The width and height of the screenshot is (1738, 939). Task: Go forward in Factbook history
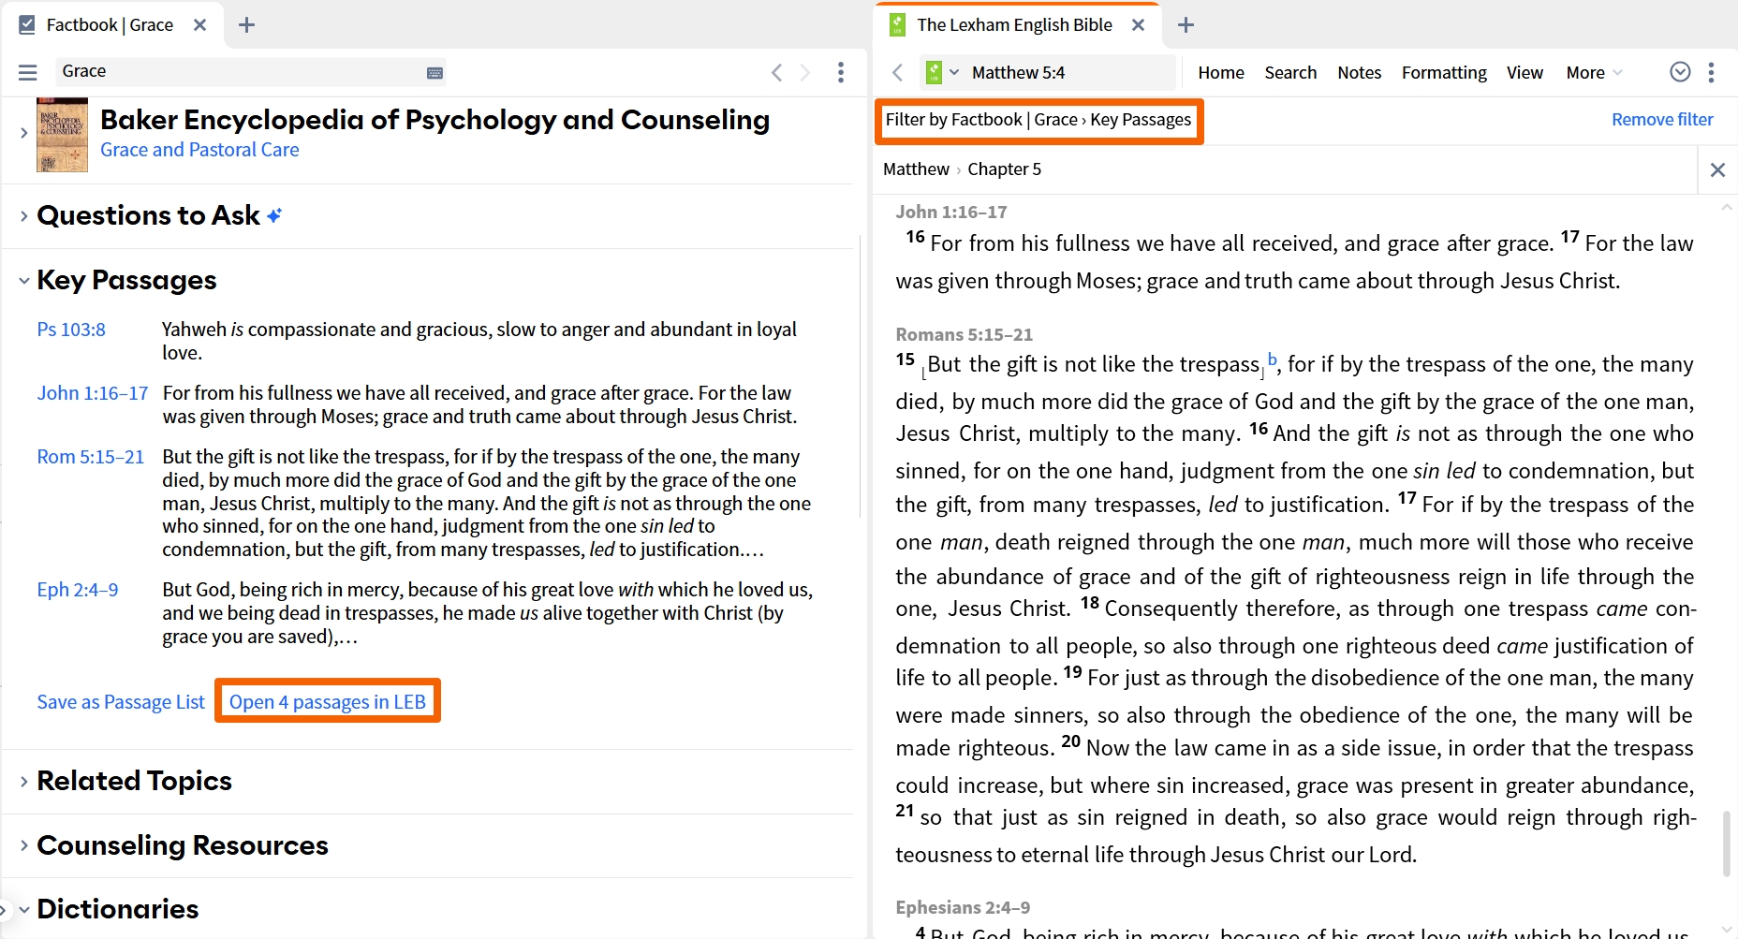[805, 72]
